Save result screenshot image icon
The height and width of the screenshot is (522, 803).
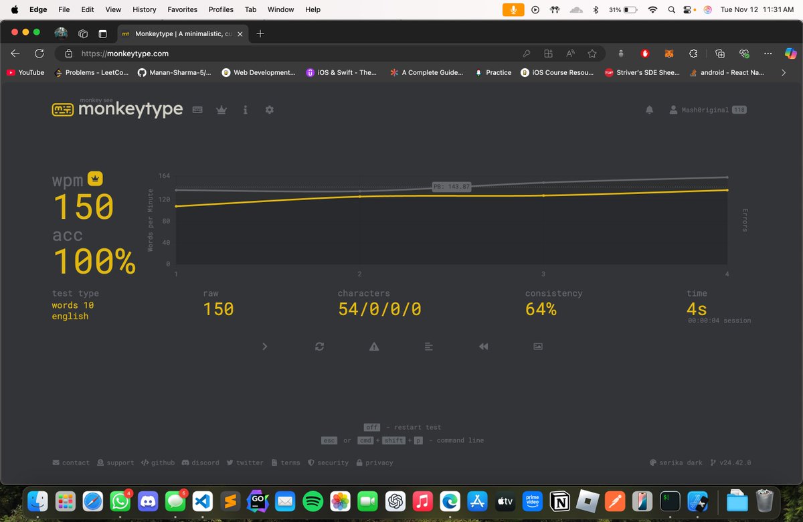(538, 346)
